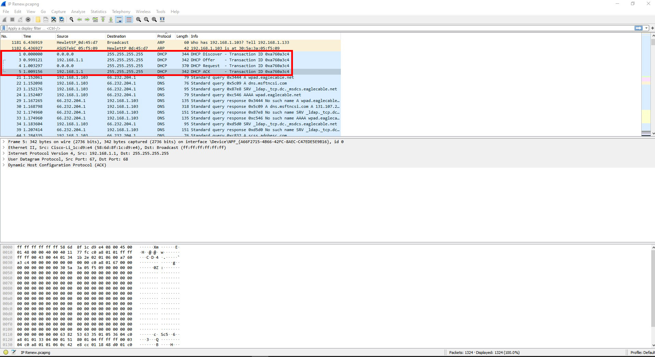Open a capture file with folder icon
Image resolution: width=655 pixels, height=357 pixels.
coord(38,20)
